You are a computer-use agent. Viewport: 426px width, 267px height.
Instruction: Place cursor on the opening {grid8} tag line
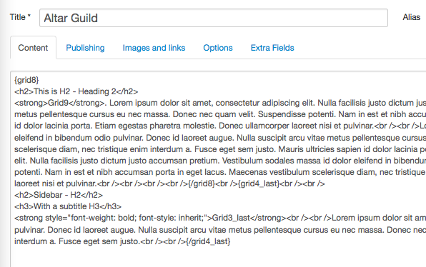point(26,80)
